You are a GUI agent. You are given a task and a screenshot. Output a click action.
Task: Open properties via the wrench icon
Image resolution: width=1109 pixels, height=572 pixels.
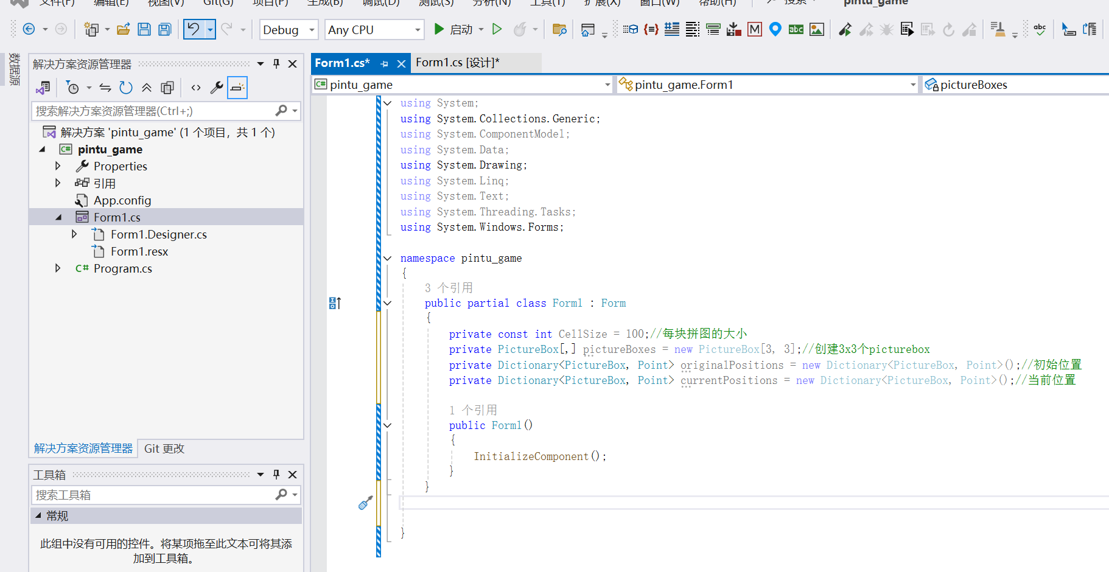click(216, 88)
